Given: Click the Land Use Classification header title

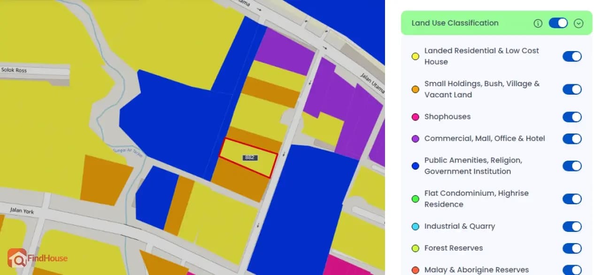Looking at the screenshot, I should point(455,23).
